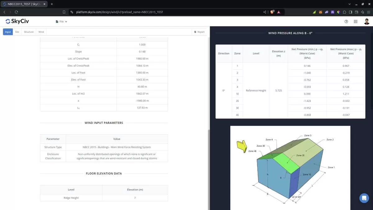This screenshot has width=373, height=210.
Task: Click the Brave Shields lion icon
Action: 272,12
